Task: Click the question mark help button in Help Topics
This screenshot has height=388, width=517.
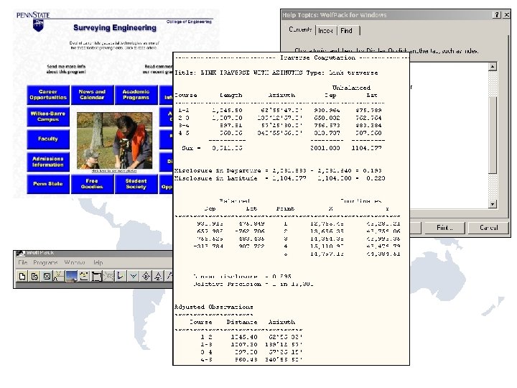Action: click(497, 15)
